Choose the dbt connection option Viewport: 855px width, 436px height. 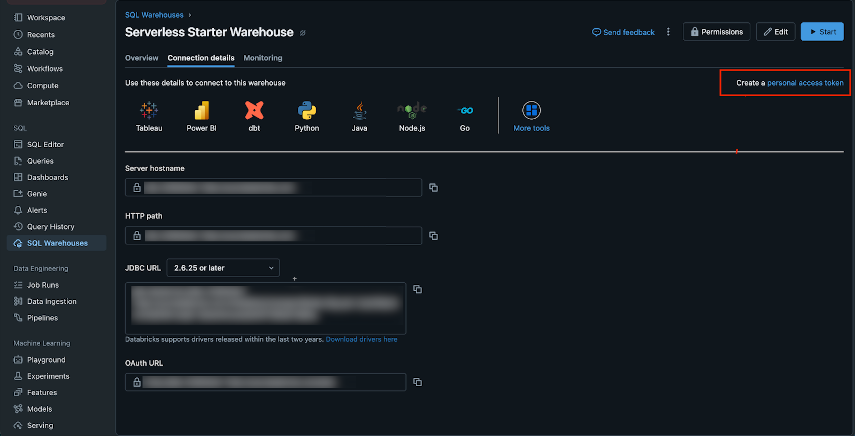[x=254, y=116]
